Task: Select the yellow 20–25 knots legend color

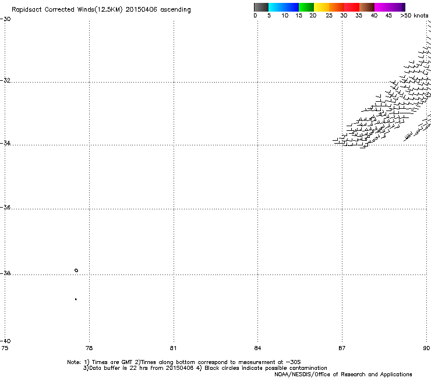Action: (x=322, y=7)
